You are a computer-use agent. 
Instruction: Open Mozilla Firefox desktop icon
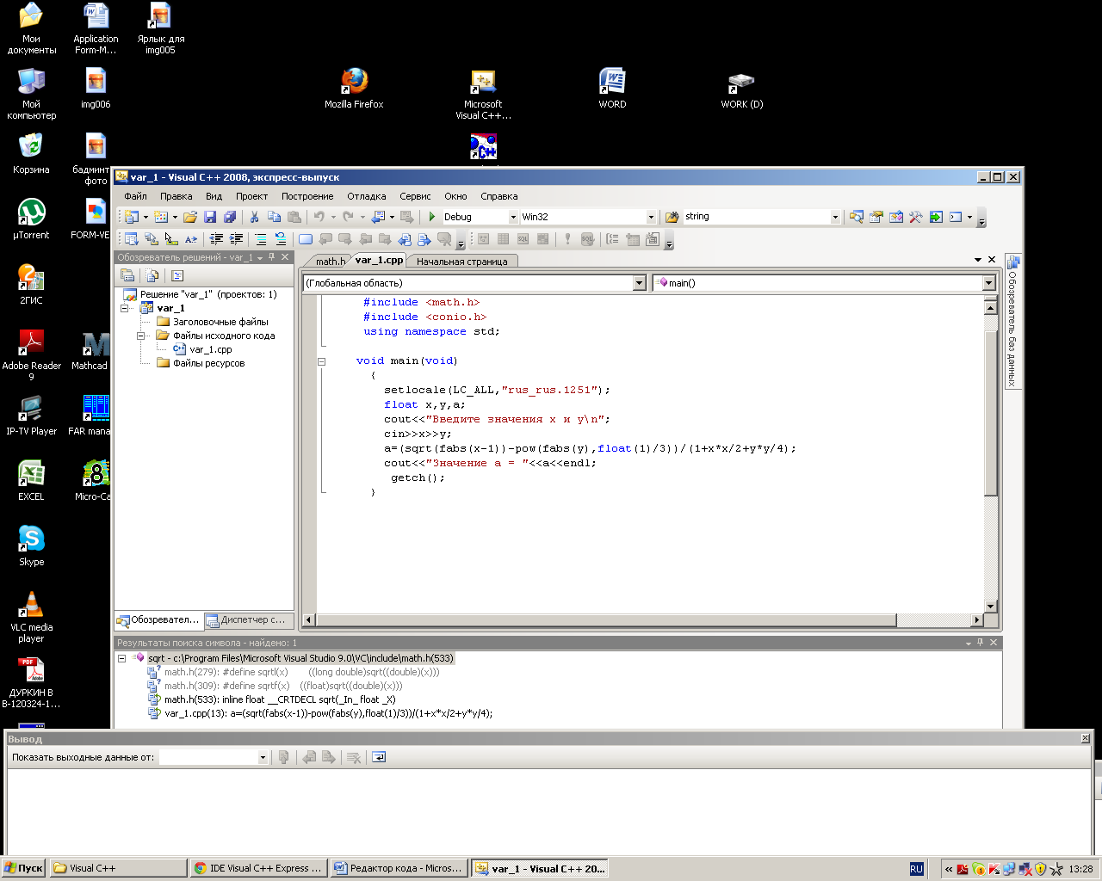point(354,89)
